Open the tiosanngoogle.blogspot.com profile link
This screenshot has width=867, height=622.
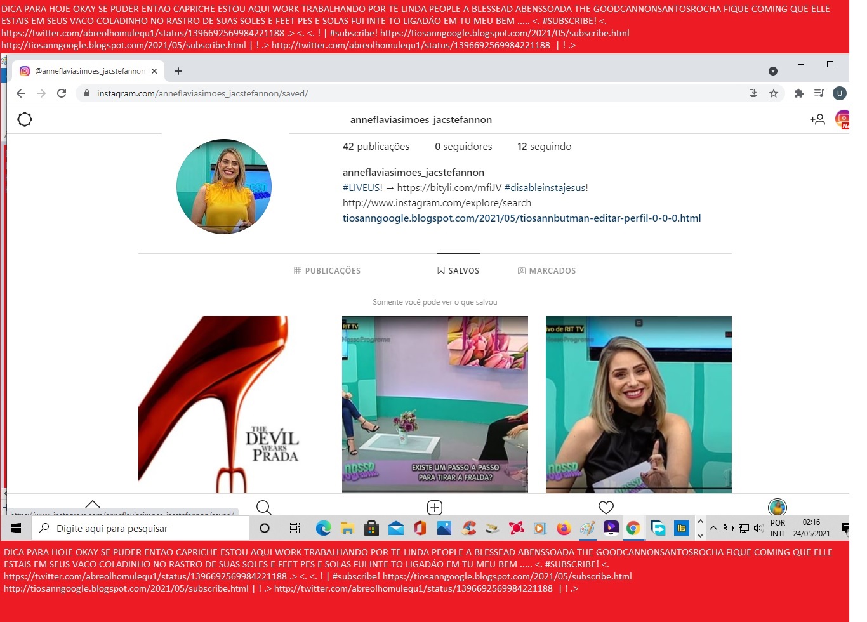click(x=522, y=218)
